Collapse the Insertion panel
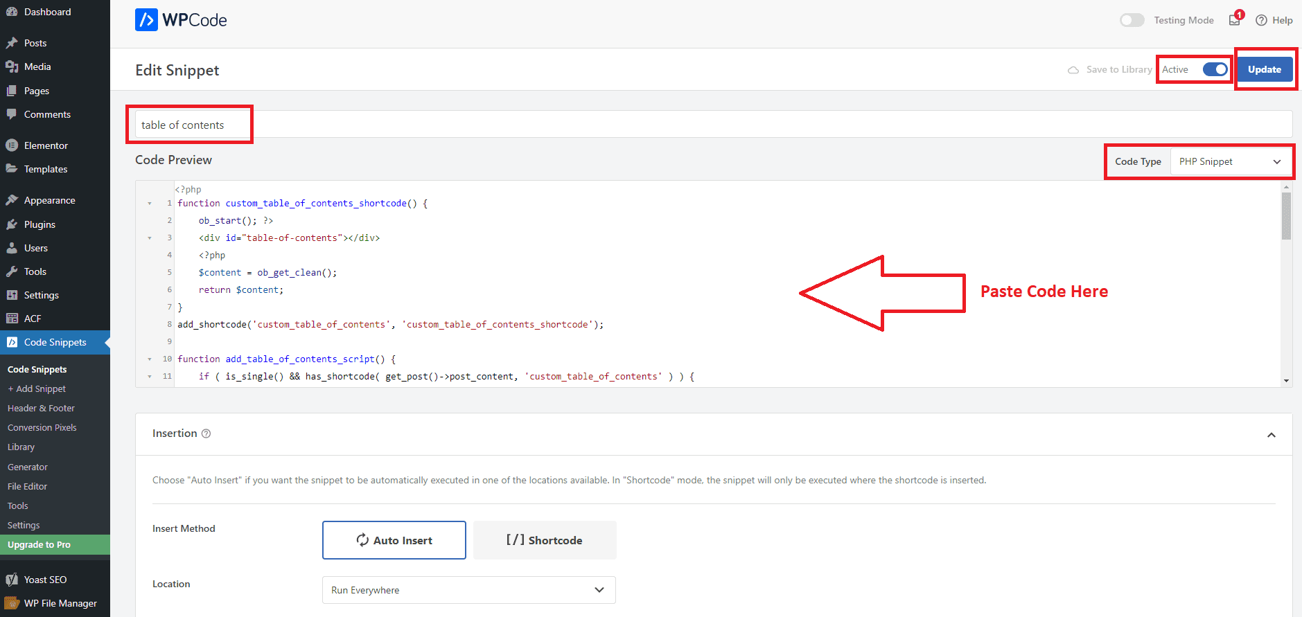The width and height of the screenshot is (1302, 617). coord(1272,435)
